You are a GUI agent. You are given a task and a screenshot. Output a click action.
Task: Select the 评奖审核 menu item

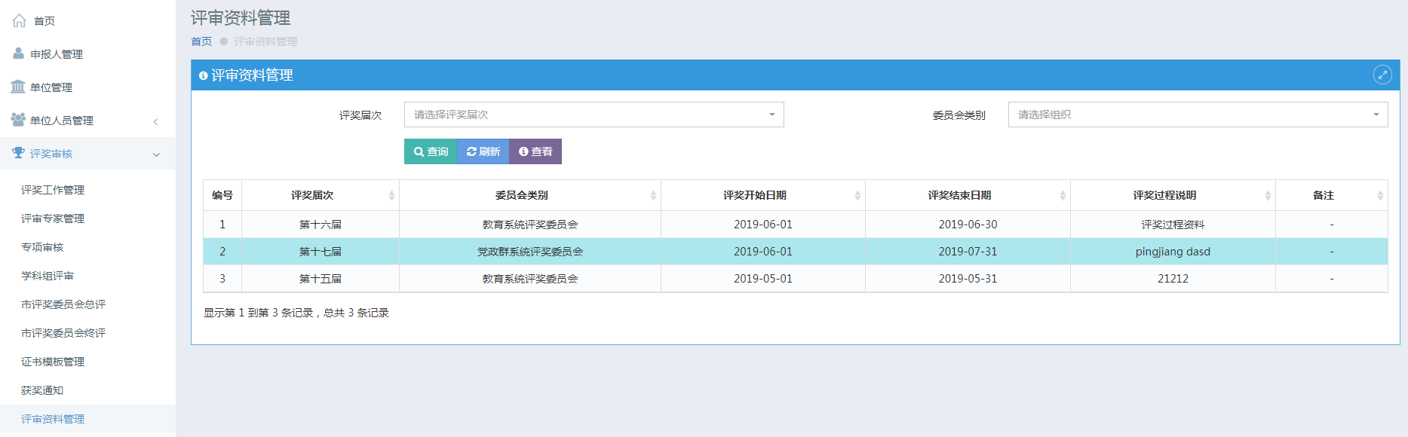coord(51,154)
